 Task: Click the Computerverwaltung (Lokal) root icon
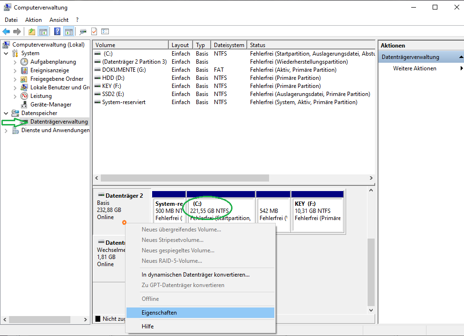[6, 45]
